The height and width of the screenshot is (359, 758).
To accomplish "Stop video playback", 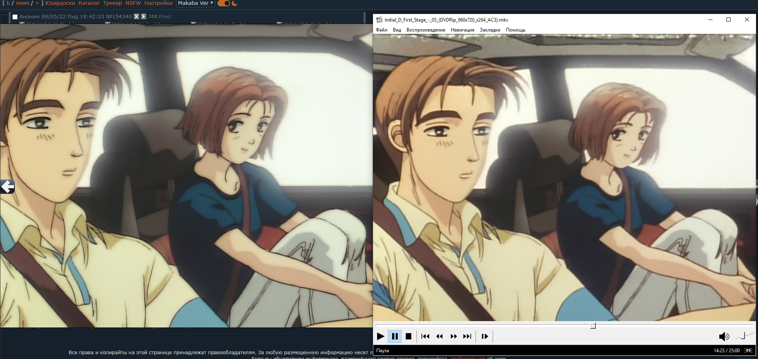I will [x=409, y=336].
